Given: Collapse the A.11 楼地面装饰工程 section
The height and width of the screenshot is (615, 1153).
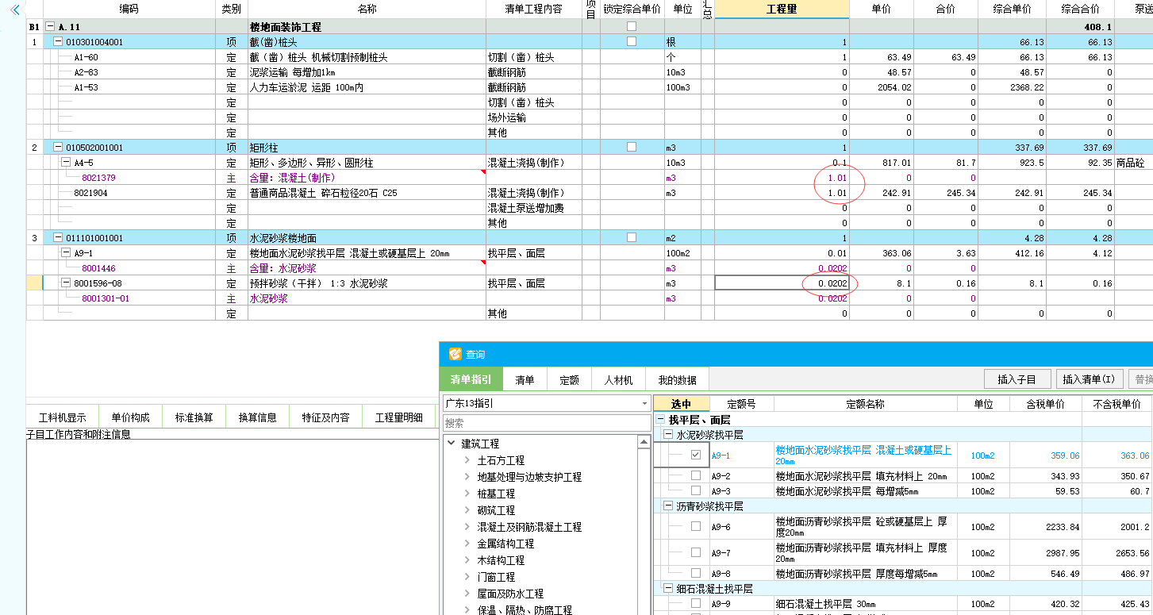Looking at the screenshot, I should click(51, 27).
